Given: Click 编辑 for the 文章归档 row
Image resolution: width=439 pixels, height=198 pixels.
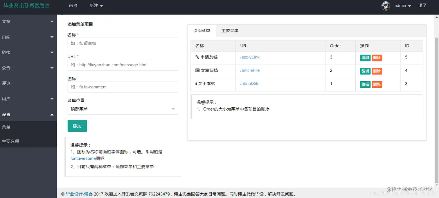Looking at the screenshot, I should (365, 71).
